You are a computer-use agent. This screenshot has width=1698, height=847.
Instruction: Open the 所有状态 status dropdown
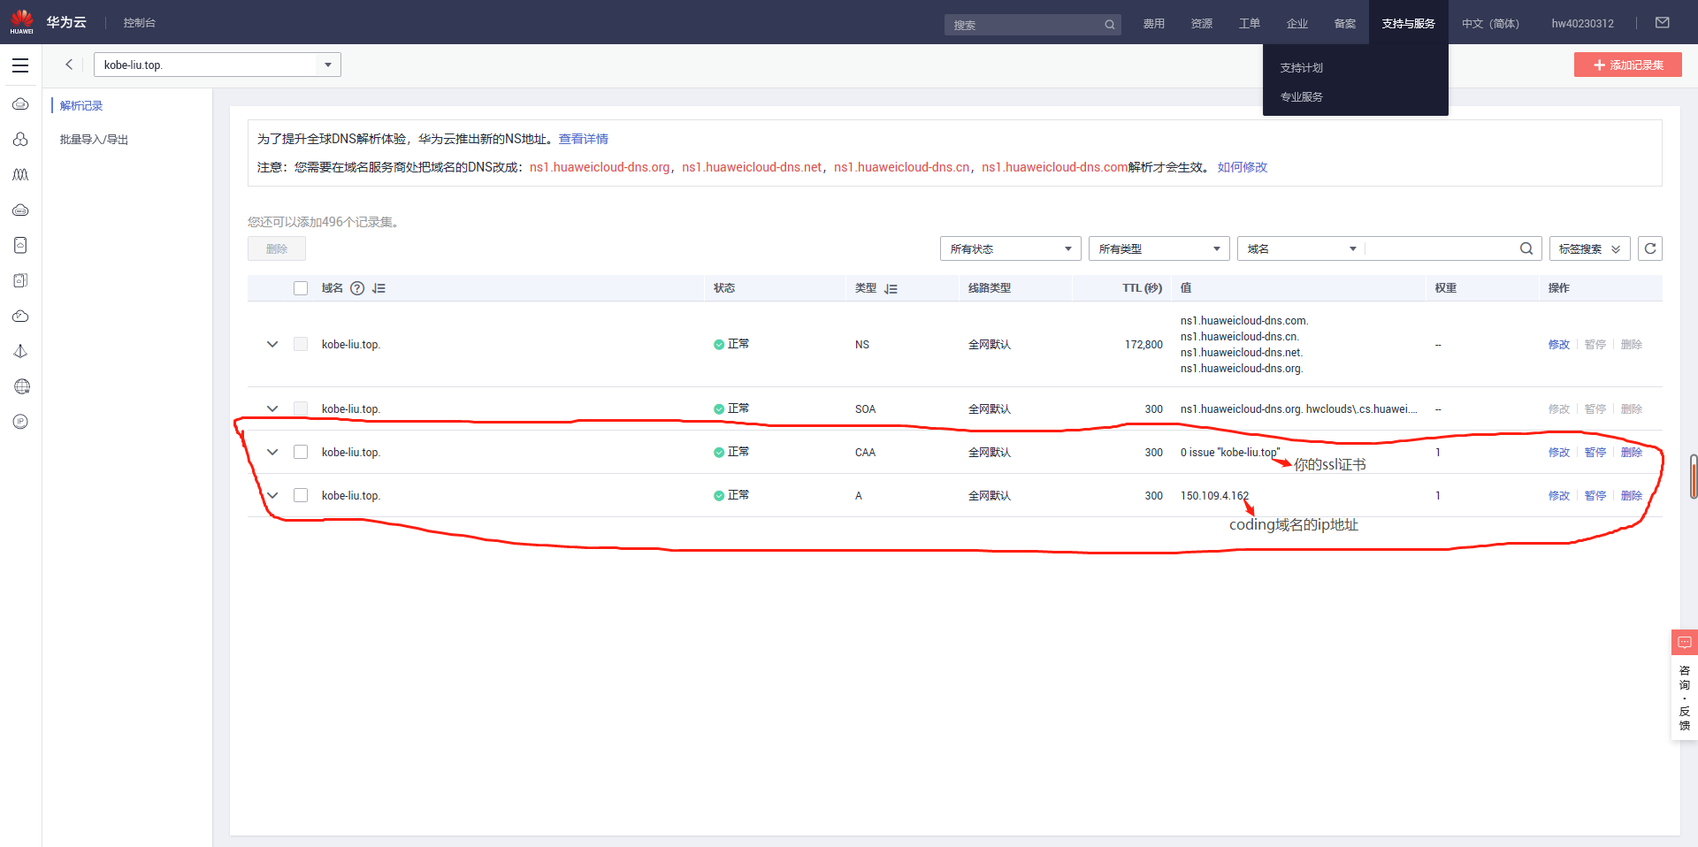pos(1010,248)
